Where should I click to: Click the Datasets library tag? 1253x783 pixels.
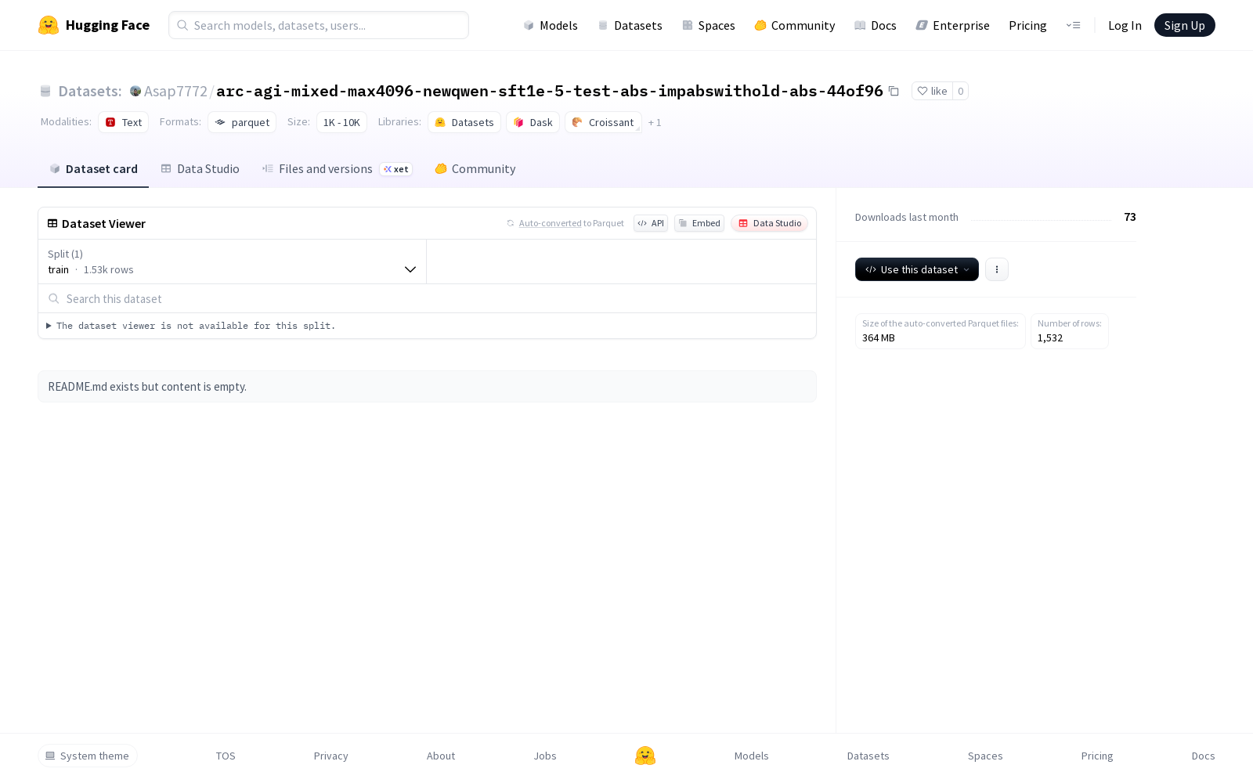[x=464, y=122]
